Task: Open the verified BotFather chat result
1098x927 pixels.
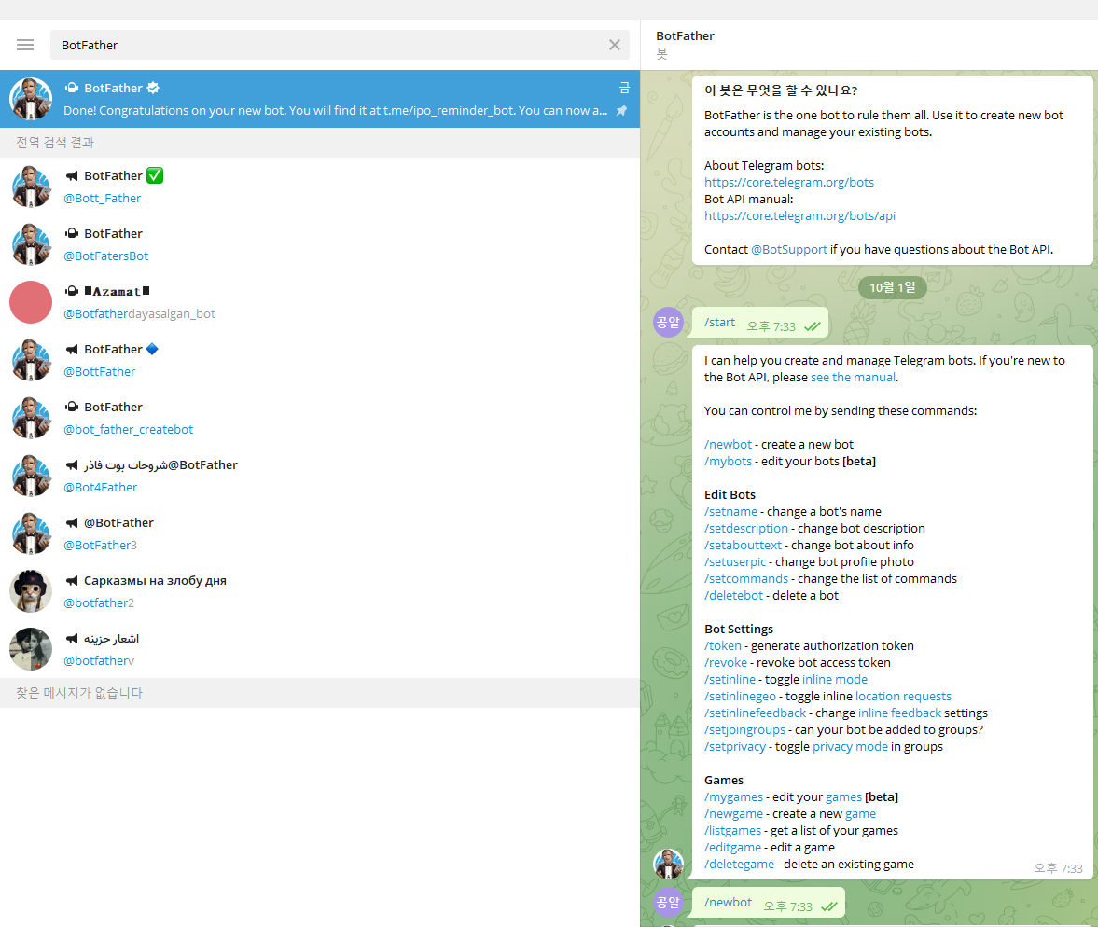Action: click(320, 99)
